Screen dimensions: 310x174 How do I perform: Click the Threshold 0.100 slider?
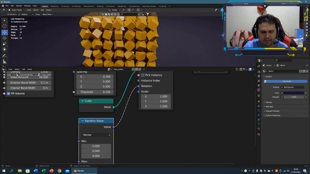[95, 92]
